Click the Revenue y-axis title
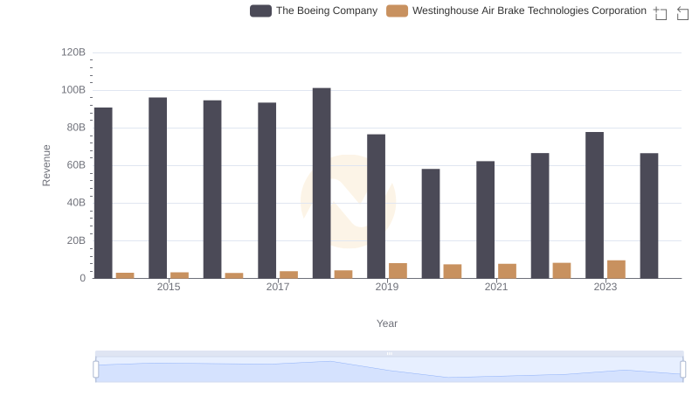The image size is (699, 403). [47, 164]
